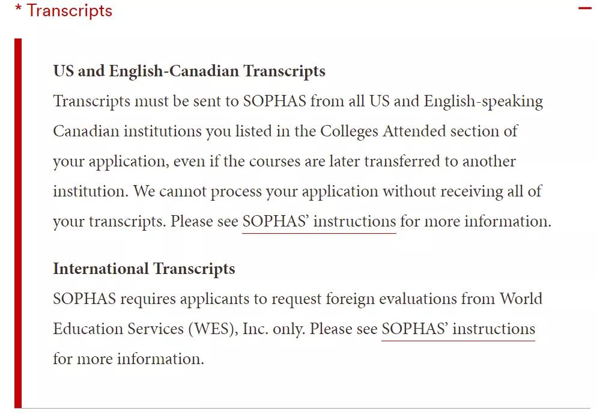Image resolution: width=597 pixels, height=414 pixels.
Task: Open SOPHAS' instructions link under US transcripts
Action: [318, 221]
